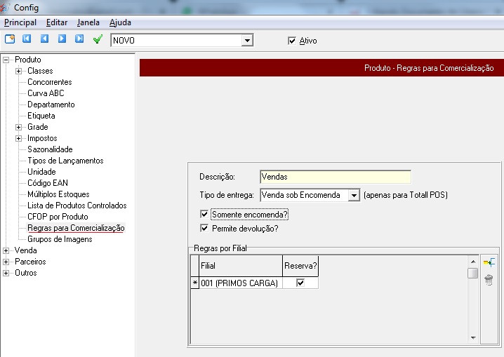
Task: Jump to the last record
Action: point(79,39)
